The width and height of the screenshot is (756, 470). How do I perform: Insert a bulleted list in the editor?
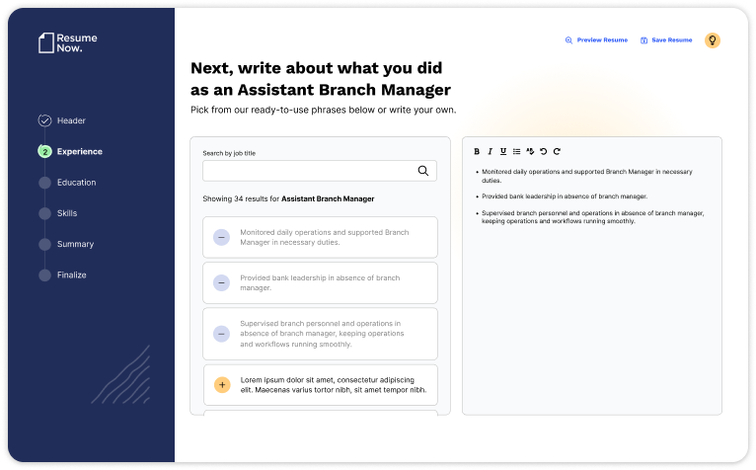pos(516,151)
